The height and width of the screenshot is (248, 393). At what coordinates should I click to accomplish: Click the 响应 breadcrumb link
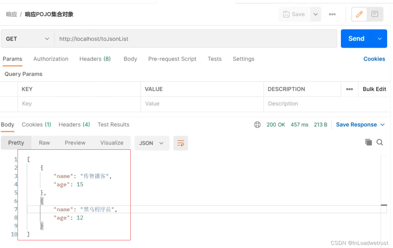click(11, 14)
